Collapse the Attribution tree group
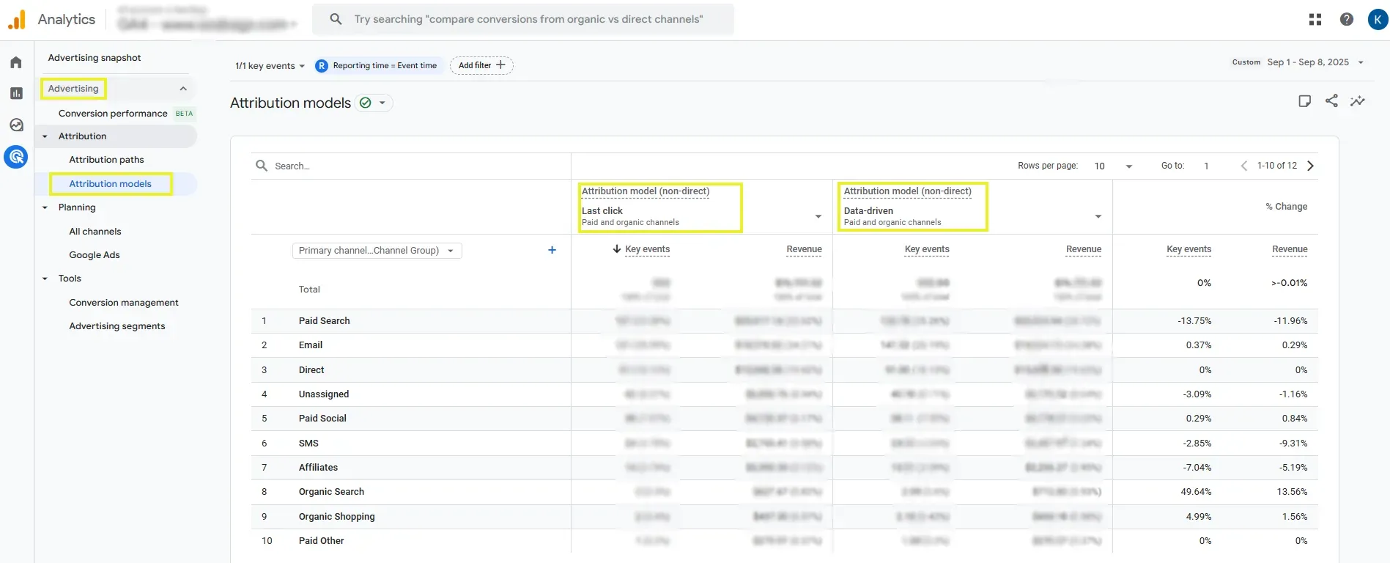The height and width of the screenshot is (563, 1390). (45, 136)
